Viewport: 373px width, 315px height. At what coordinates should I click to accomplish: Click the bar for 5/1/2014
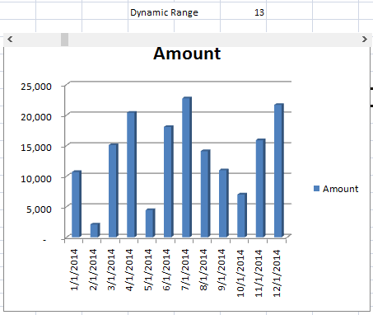[x=150, y=223]
